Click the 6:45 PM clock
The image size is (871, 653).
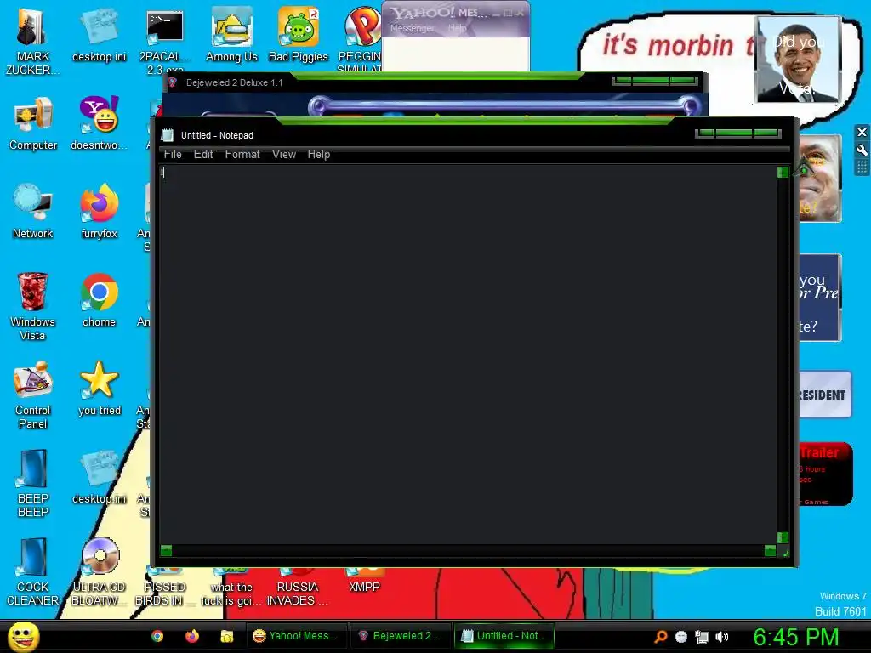[x=795, y=637]
